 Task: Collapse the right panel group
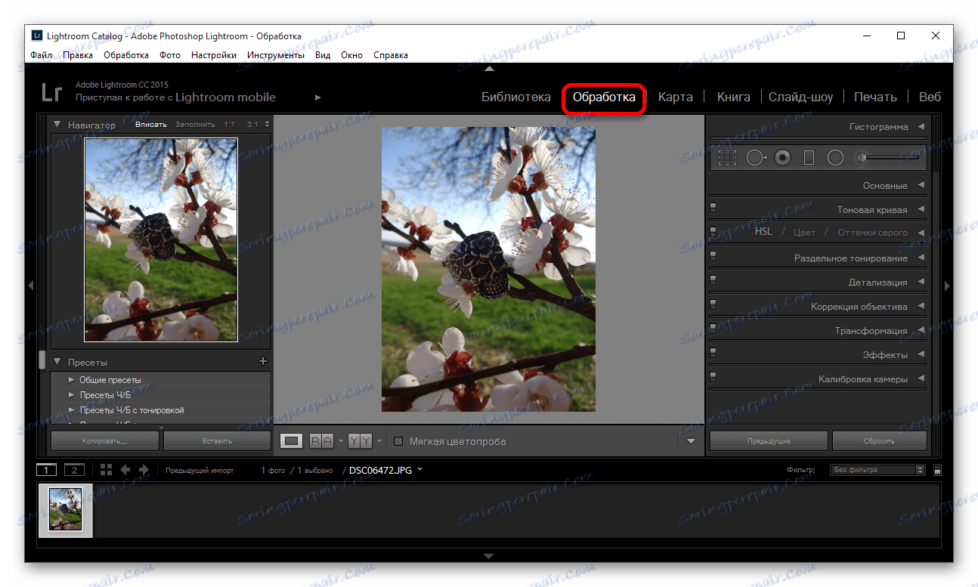tap(947, 286)
